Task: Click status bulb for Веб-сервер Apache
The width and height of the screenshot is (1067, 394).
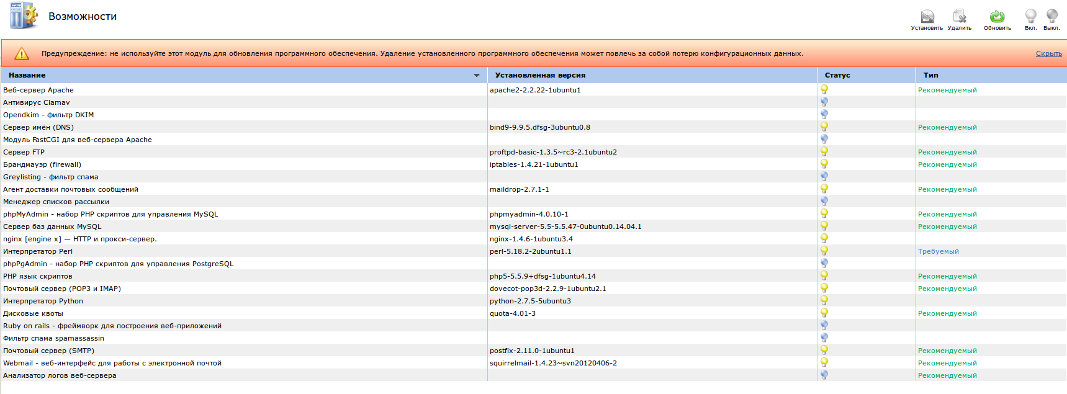Action: pos(824,89)
